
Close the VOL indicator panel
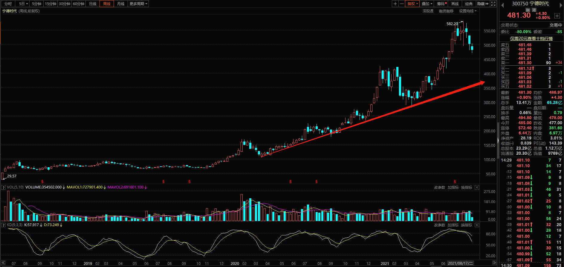[x=477, y=188]
